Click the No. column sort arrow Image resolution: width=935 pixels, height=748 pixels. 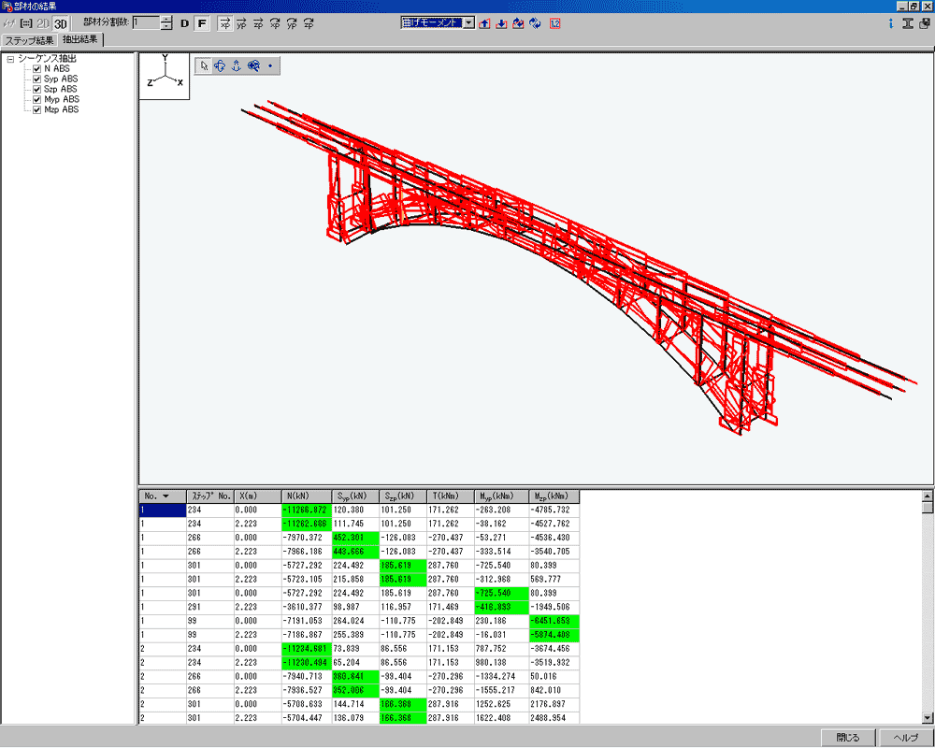pos(166,496)
